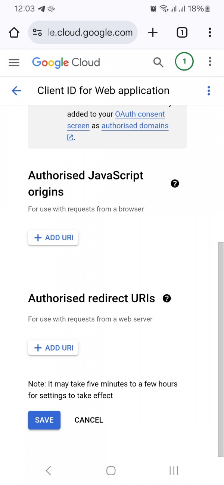Click help icon beside Authorised JavaScript origins
Image resolution: width=224 pixels, height=485 pixels.
tap(175, 184)
